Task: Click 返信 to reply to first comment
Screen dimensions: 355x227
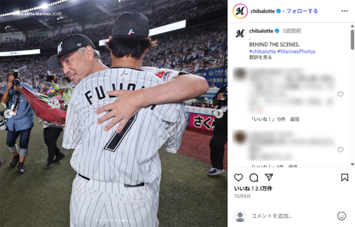Action: pos(294,119)
